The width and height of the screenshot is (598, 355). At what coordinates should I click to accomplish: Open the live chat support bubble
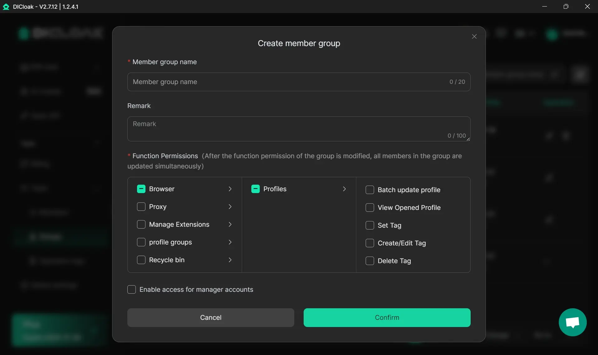(x=572, y=322)
